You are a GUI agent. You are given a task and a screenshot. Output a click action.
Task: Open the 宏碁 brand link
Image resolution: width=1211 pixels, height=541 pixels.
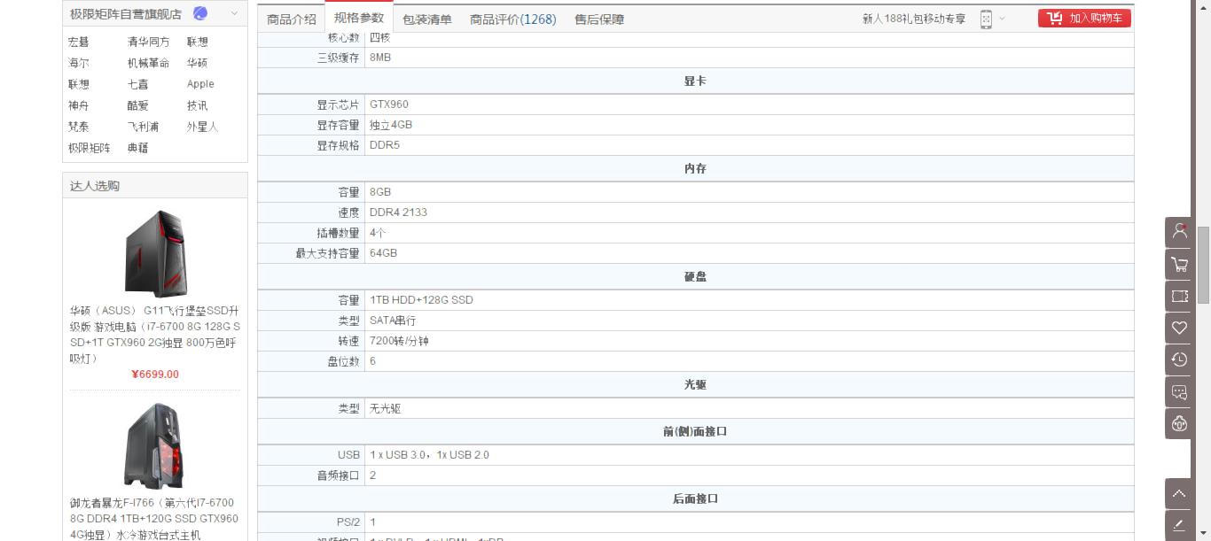pos(79,42)
